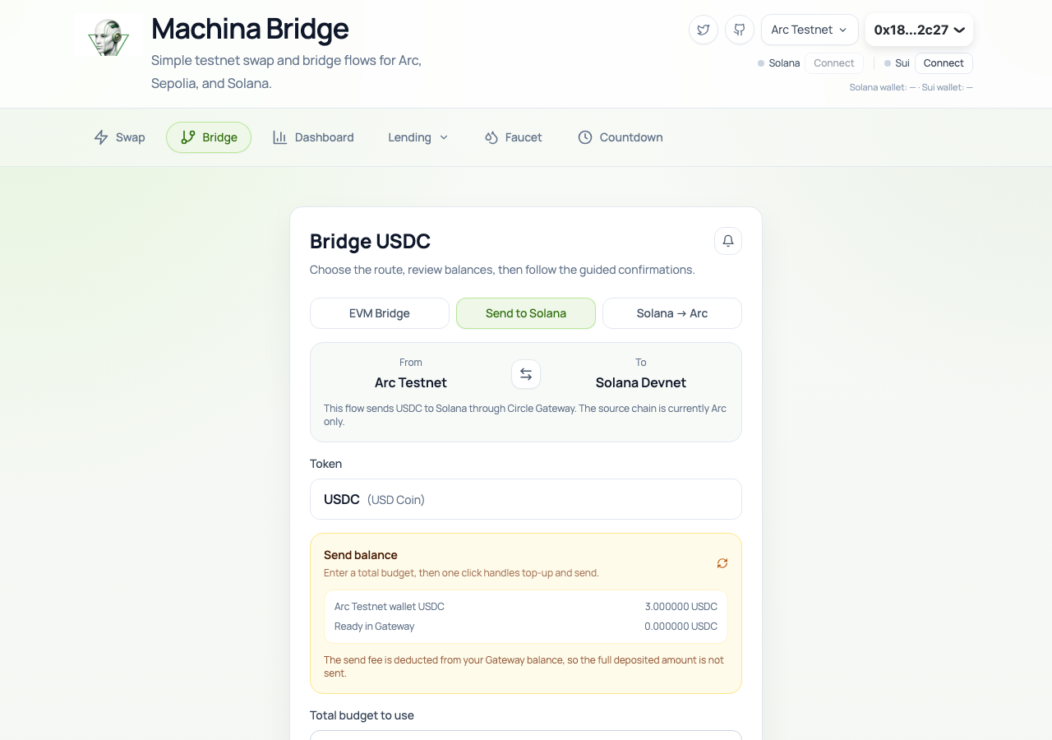Click the Solana Devnet destination chain name

641,382
